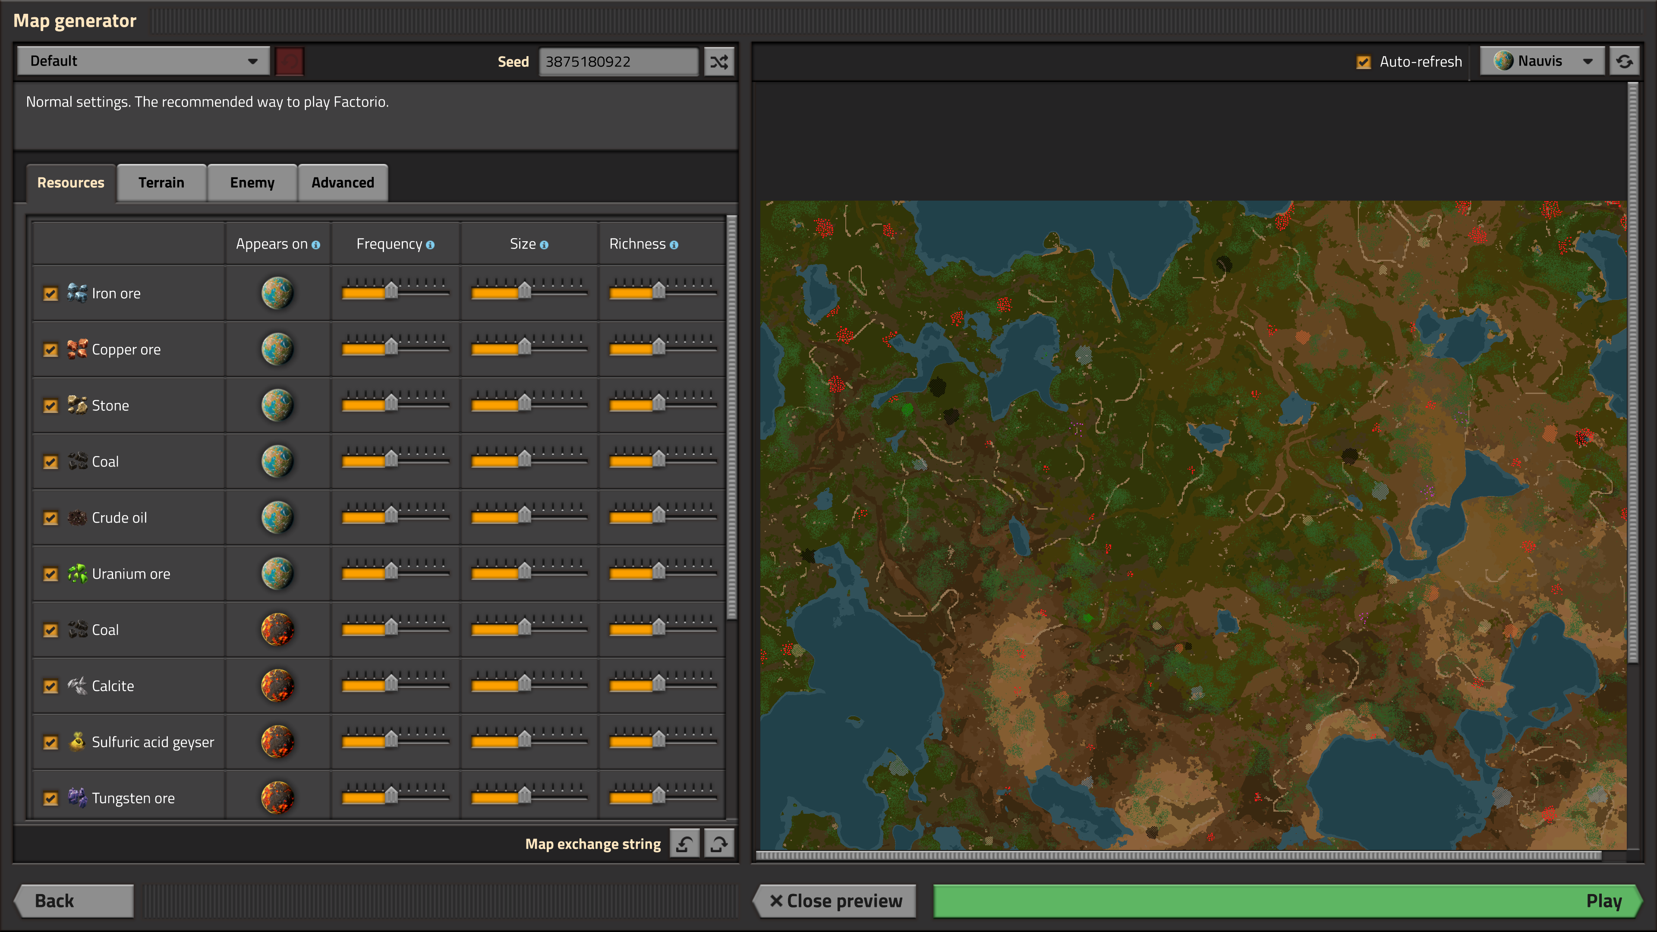Click the refresh preview icon
The image size is (1657, 932).
click(1623, 62)
